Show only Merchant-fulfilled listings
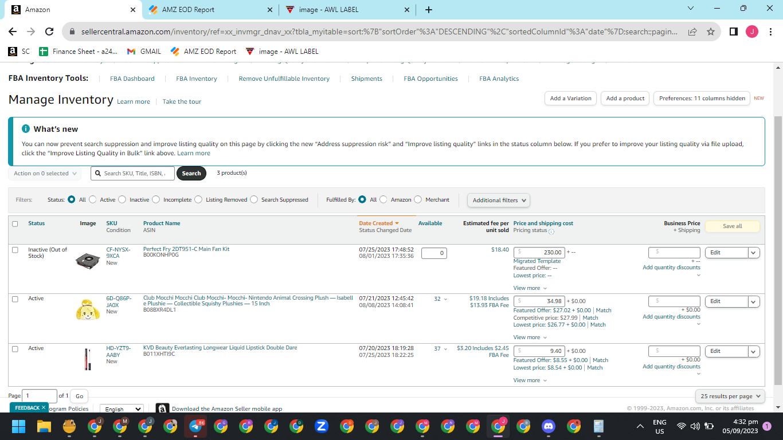This screenshot has height=440, width=783. click(418, 200)
